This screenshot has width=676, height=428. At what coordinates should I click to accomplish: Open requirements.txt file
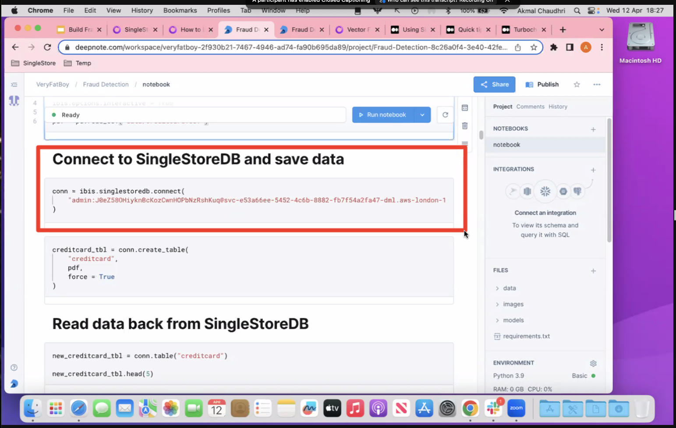(x=526, y=336)
